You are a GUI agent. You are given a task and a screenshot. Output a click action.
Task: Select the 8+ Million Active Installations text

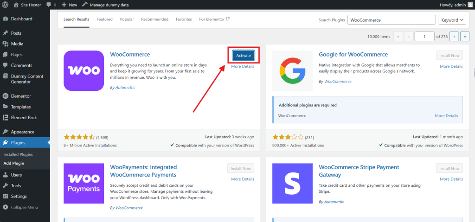(90, 146)
